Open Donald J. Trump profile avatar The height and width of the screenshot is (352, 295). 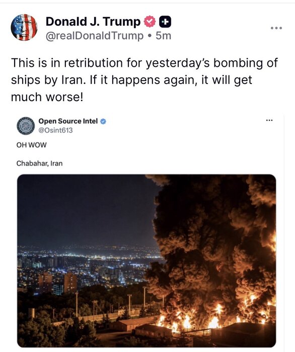click(x=24, y=27)
